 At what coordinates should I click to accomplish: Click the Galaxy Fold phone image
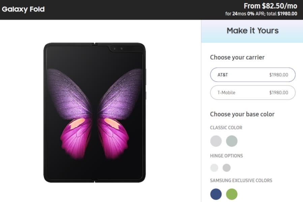(x=95, y=112)
